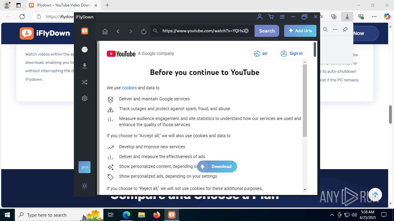Open the notification center
This screenshot has width=394, height=221.
tap(384, 215)
